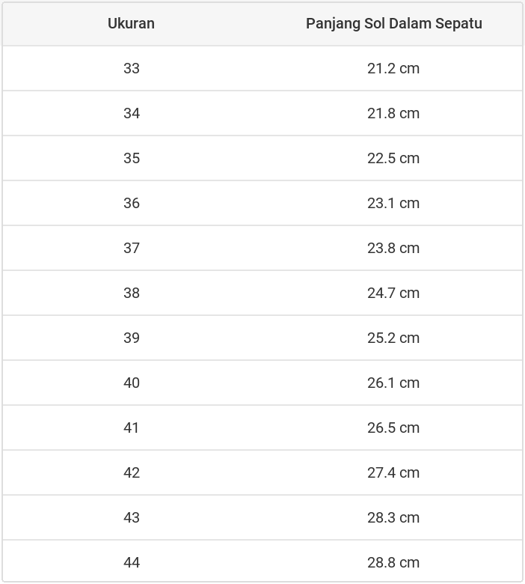525x584 pixels.
Task: Click the 26.1 cm length value
Action: click(393, 383)
